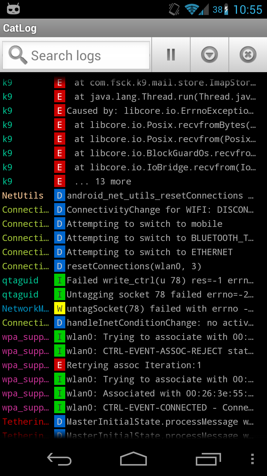This screenshot has height=476, width=267.
Task: Tap the yellow W warning badge
Action: pos(59,309)
